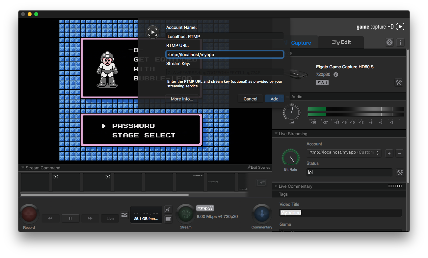Select the fourth scene thumbnail
The image size is (428, 258).
click(128, 182)
